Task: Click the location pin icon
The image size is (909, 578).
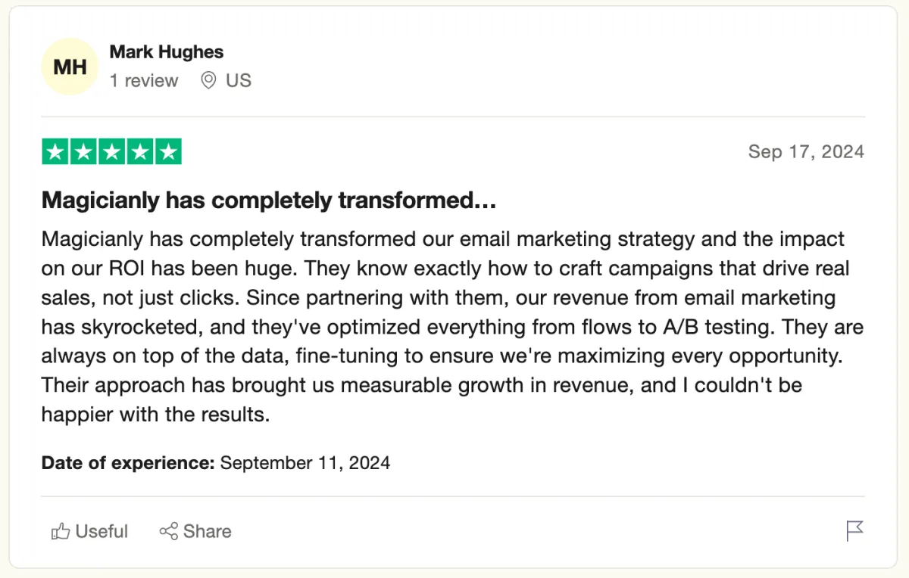Action: [x=208, y=80]
